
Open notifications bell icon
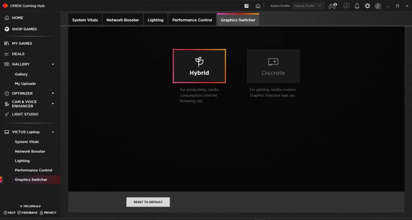(357, 6)
